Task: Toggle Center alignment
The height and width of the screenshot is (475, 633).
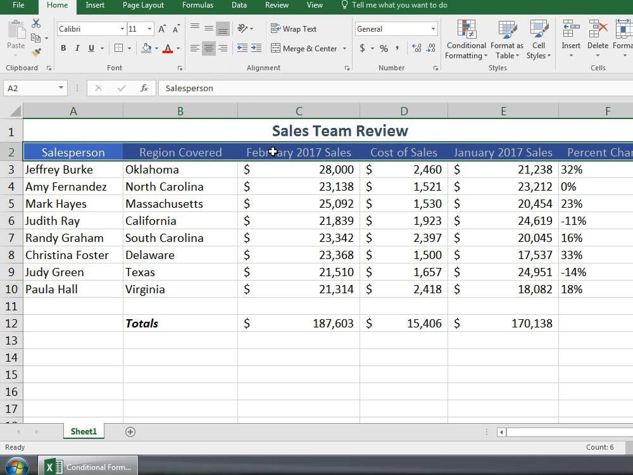Action: tap(209, 48)
